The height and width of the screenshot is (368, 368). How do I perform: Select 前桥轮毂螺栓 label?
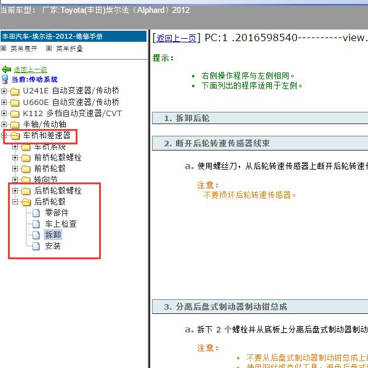click(58, 157)
